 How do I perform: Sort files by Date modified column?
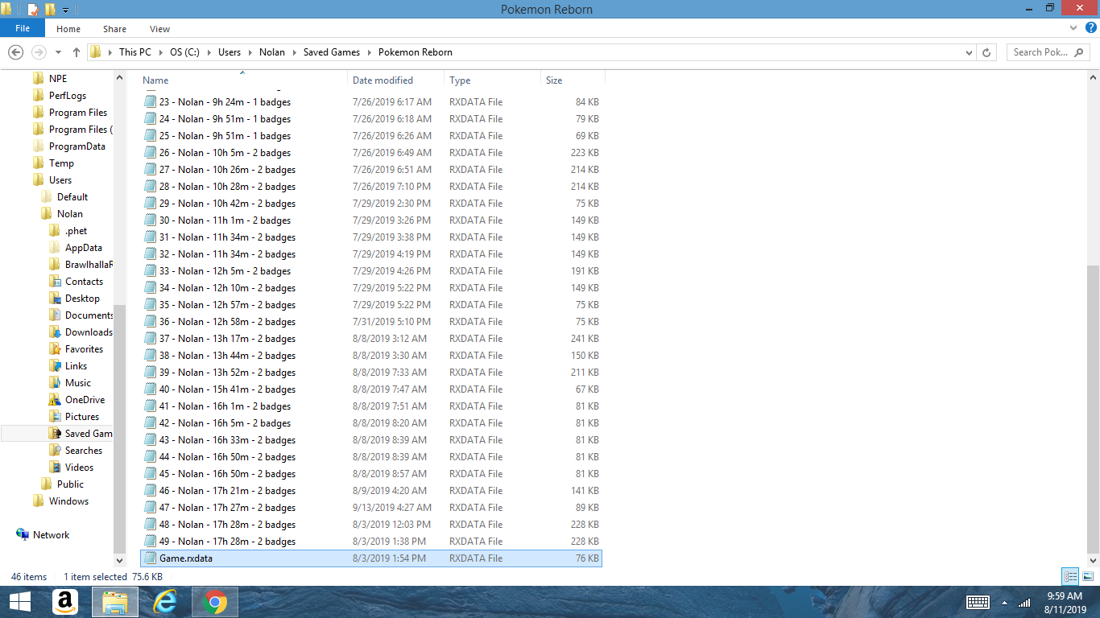(383, 80)
